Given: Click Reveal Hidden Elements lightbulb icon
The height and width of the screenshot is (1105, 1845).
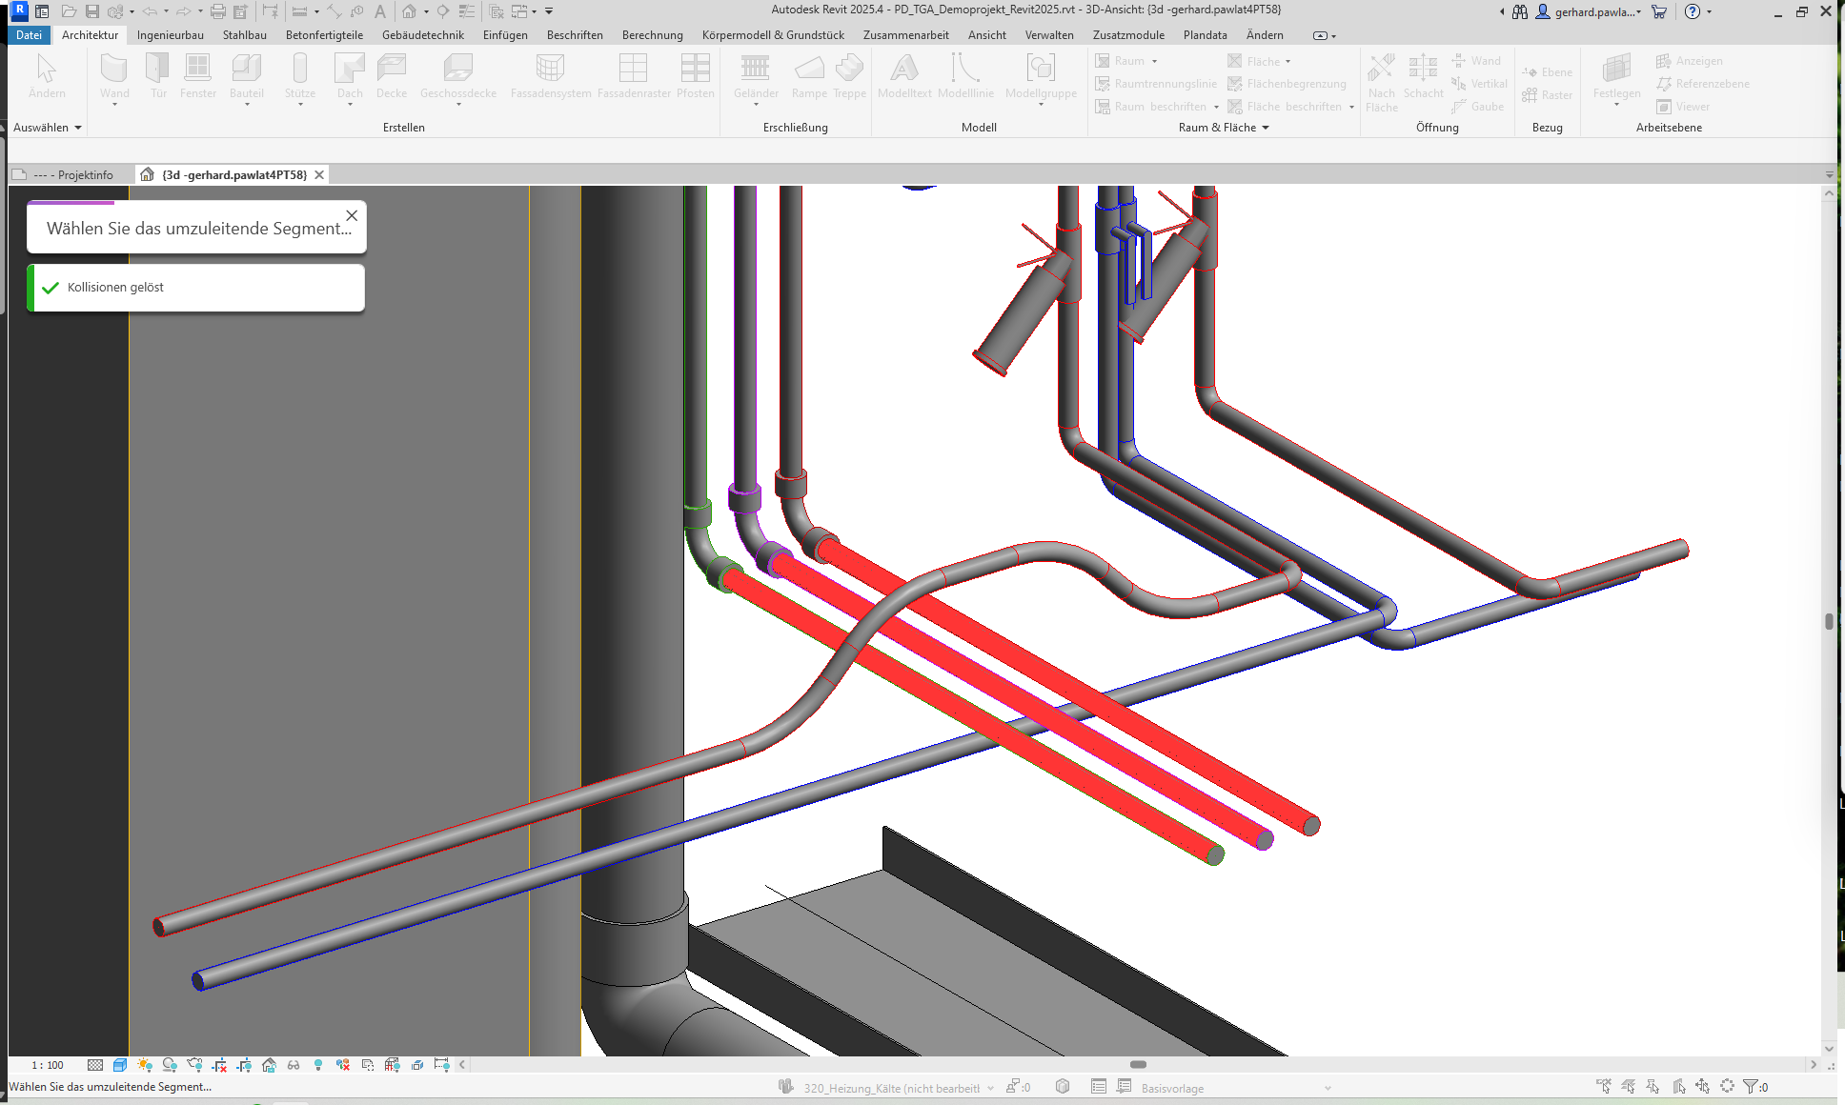Looking at the screenshot, I should pos(318,1065).
